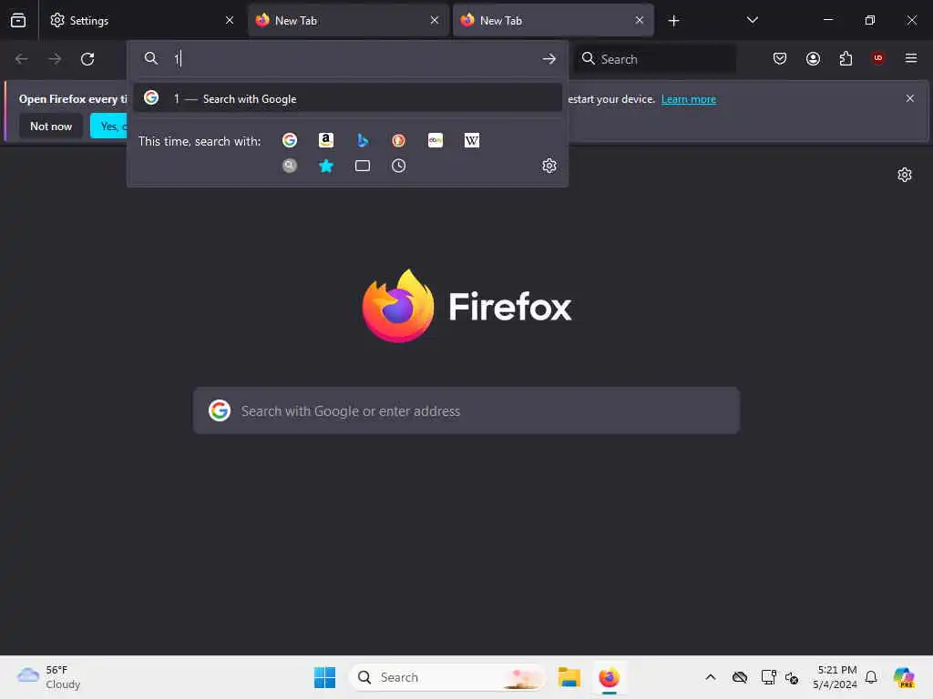The width and height of the screenshot is (933, 699).
Task: Open search settings gear in dropdown
Action: click(549, 166)
